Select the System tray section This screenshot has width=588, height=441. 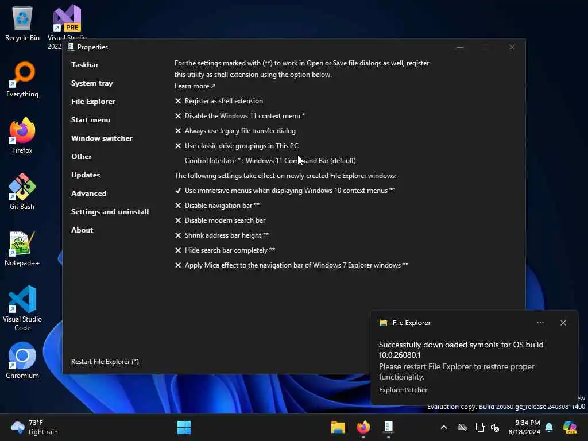(x=92, y=83)
